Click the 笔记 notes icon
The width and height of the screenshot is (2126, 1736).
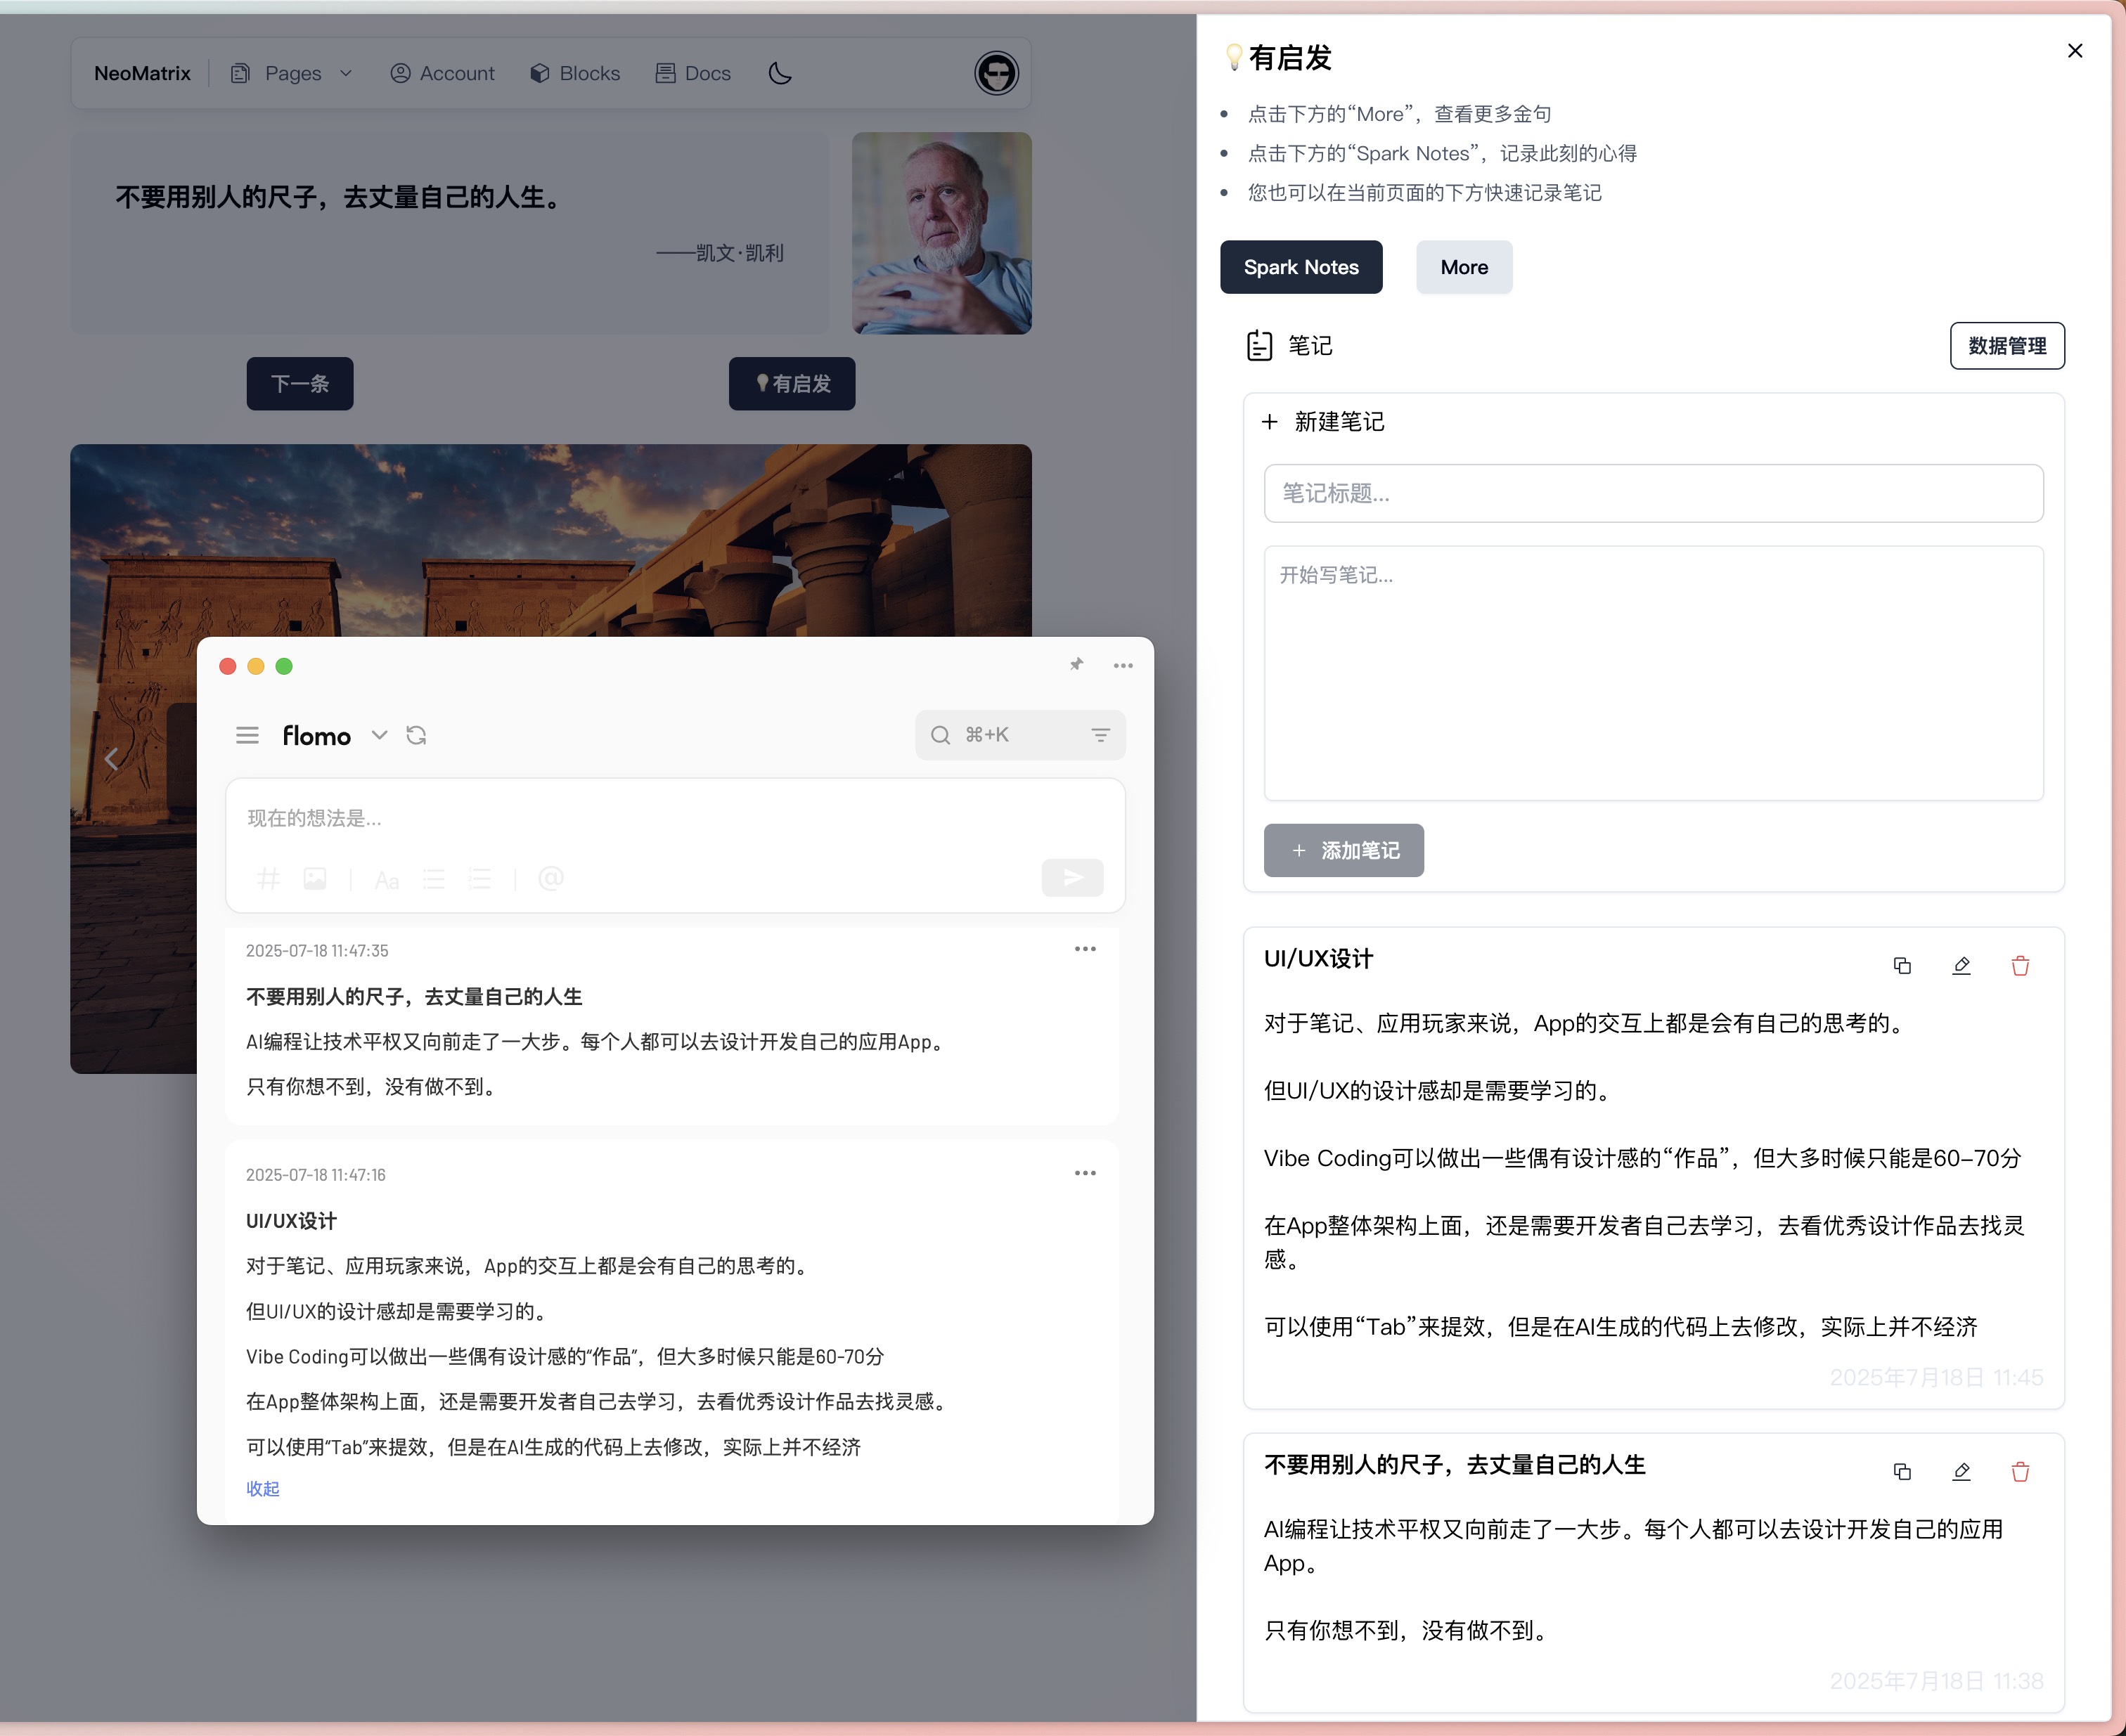(1258, 346)
